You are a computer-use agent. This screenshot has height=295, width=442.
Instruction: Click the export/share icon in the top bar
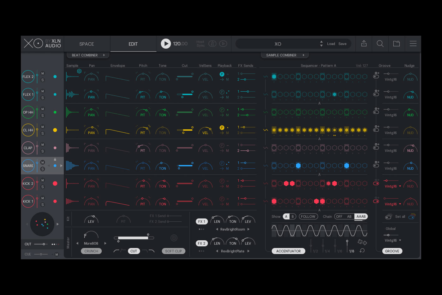[x=364, y=44]
